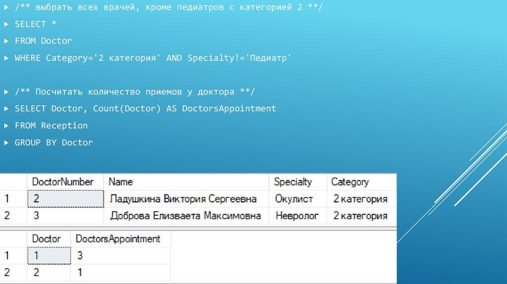Image resolution: width=507 pixels, height=284 pixels.
Task: Click the Doctor column header in second grid
Action: (46, 239)
